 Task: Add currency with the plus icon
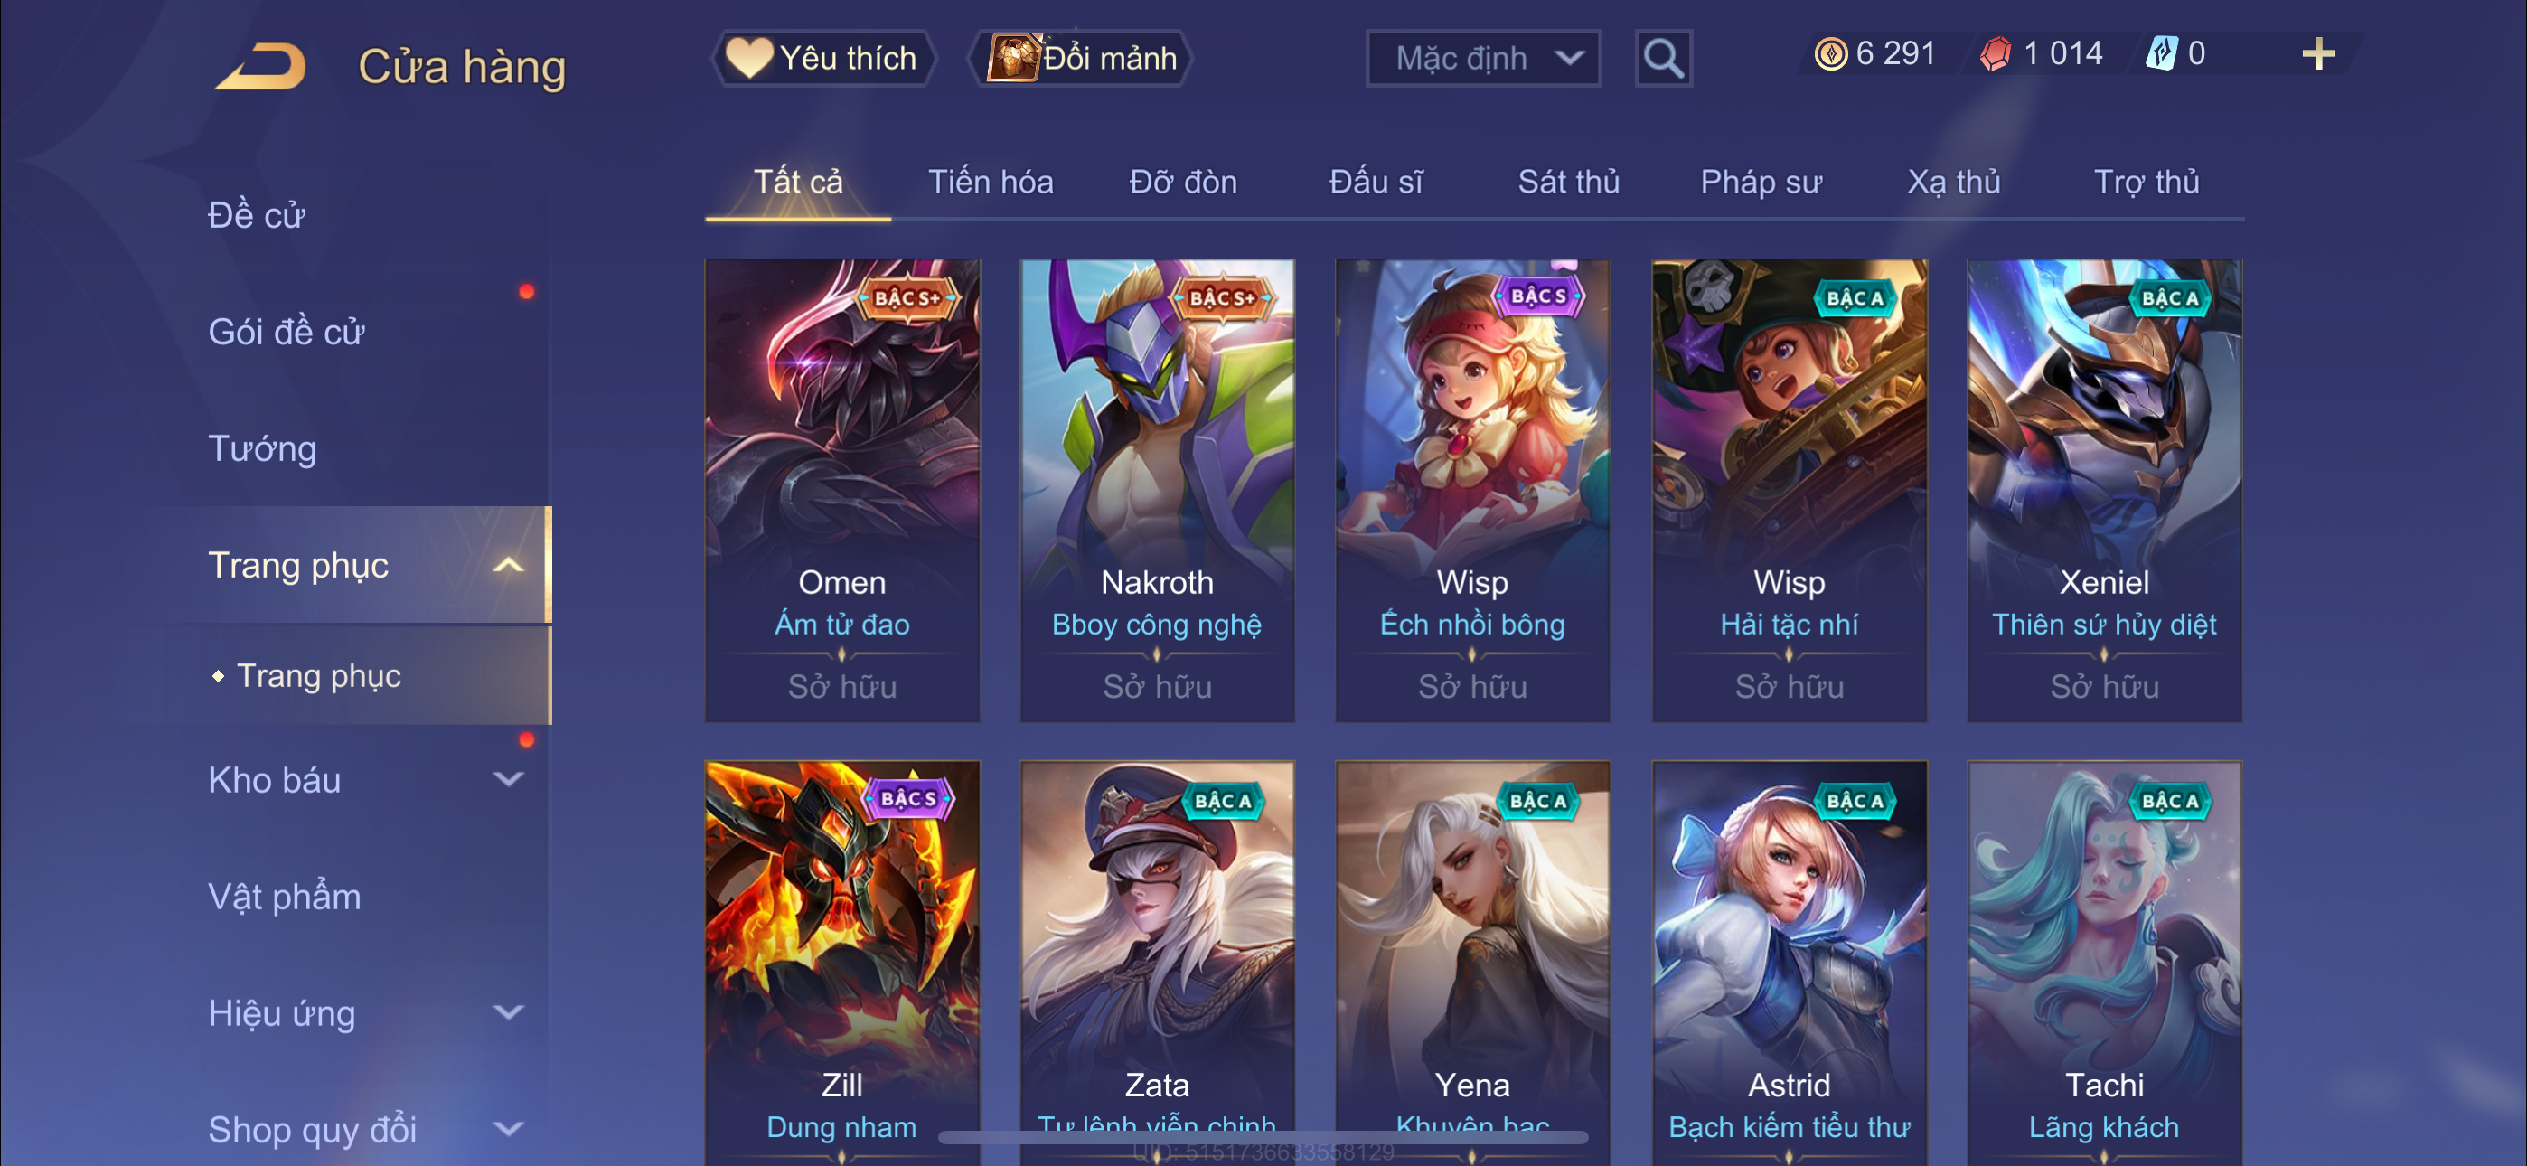click(2318, 54)
